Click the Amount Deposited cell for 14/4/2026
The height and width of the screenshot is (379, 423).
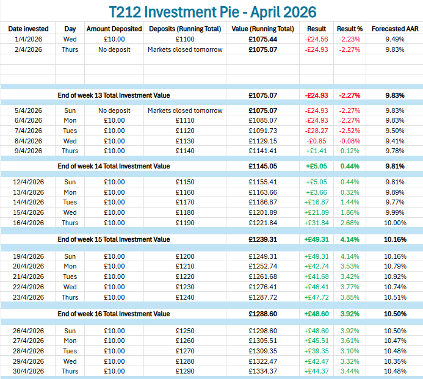(114, 202)
